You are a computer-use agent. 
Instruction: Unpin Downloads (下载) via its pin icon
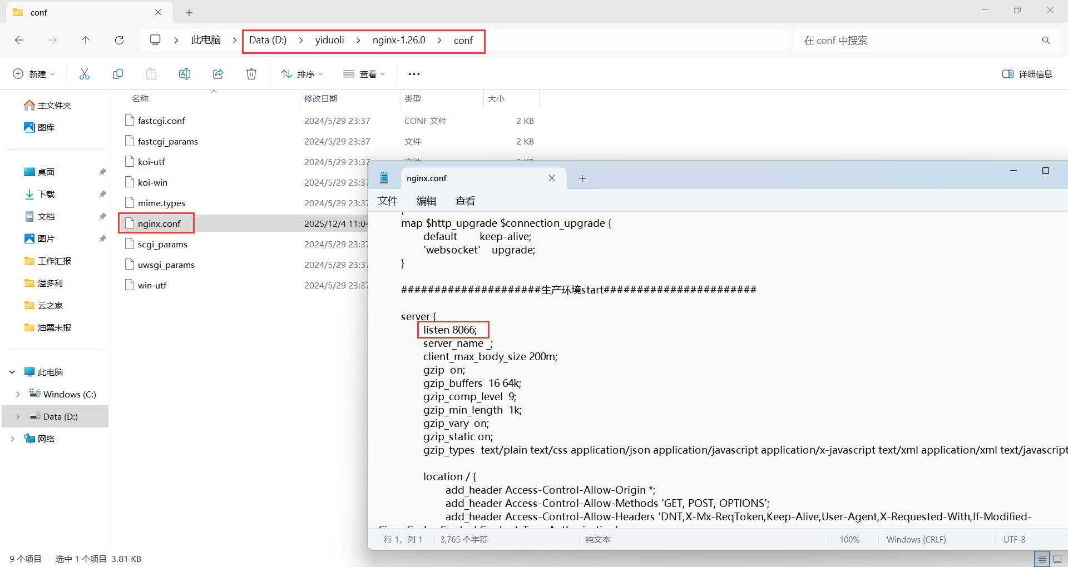point(102,194)
